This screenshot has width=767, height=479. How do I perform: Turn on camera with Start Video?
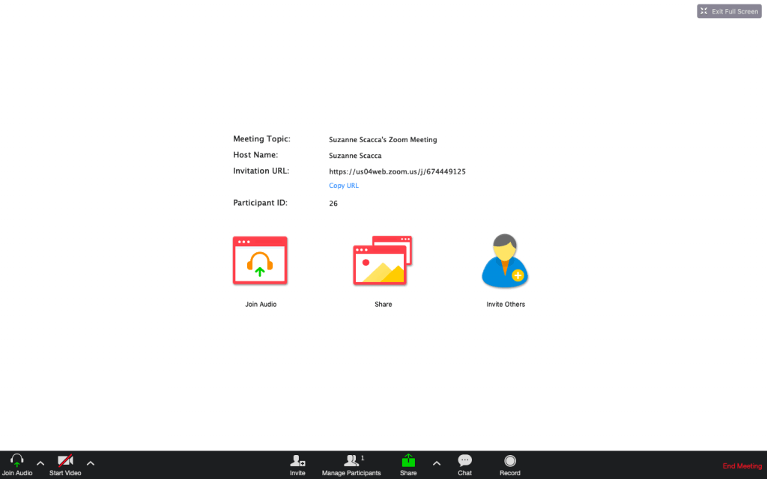pos(65,462)
